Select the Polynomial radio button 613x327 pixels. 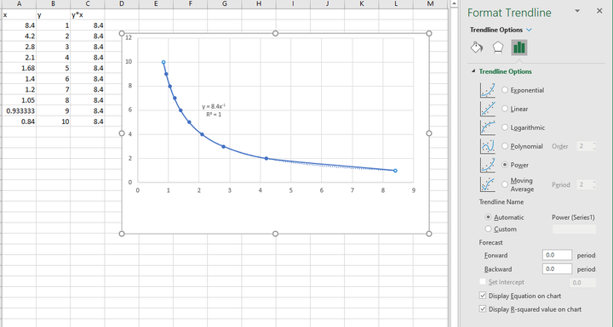505,146
